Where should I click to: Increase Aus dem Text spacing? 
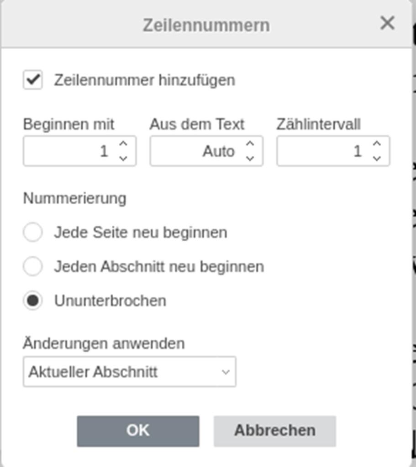click(x=250, y=144)
